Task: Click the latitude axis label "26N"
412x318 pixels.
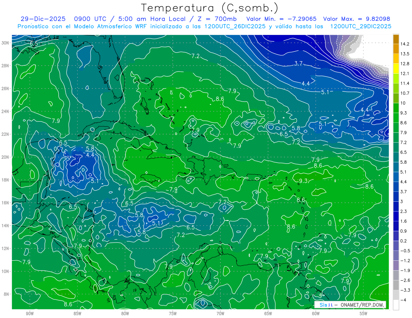Action: (x=5, y=89)
